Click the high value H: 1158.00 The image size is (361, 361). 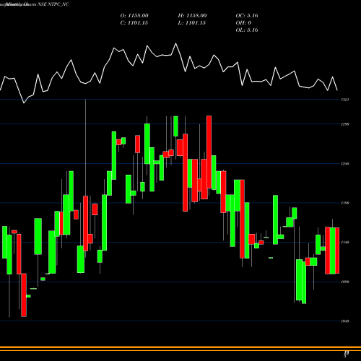(x=192, y=16)
